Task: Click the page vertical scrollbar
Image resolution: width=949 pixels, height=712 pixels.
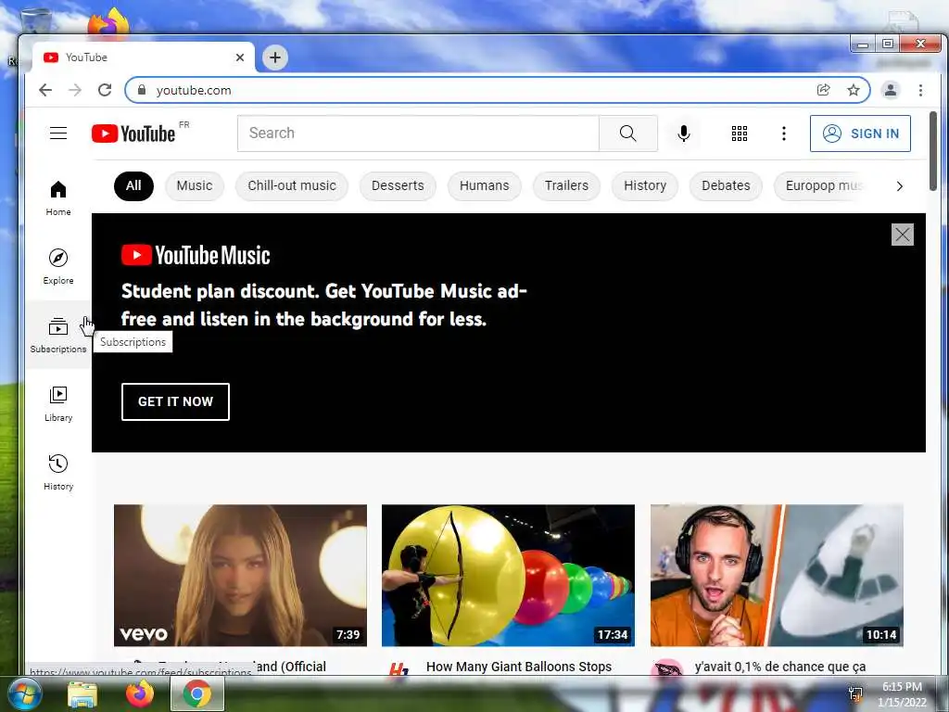Action: point(932,151)
